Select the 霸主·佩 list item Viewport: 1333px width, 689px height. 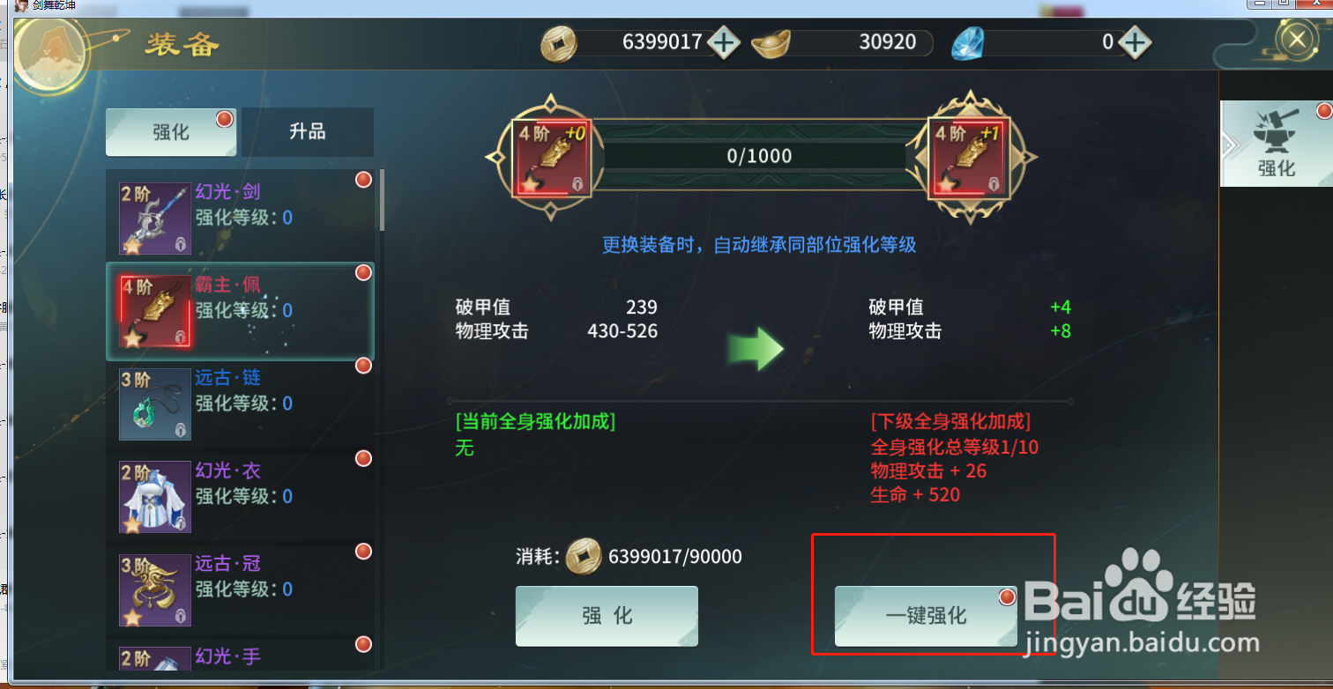240,311
